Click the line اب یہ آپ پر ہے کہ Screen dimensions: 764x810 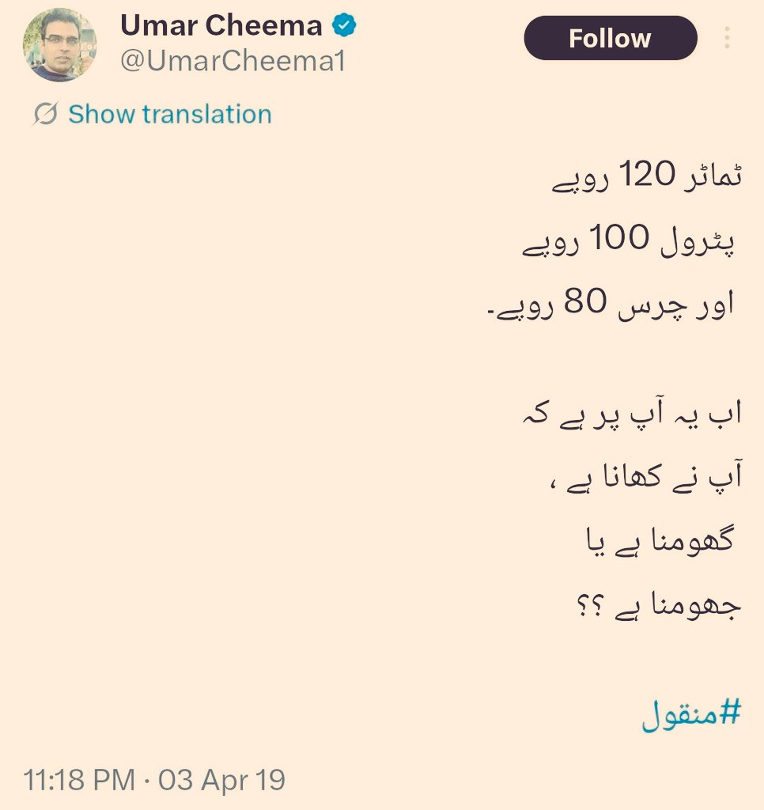tap(632, 414)
